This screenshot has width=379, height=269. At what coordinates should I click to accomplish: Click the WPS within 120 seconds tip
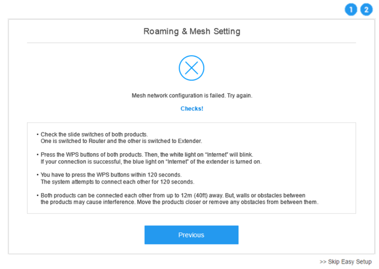[x=111, y=175]
